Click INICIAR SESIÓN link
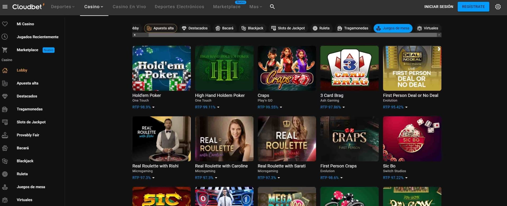 [439, 7]
